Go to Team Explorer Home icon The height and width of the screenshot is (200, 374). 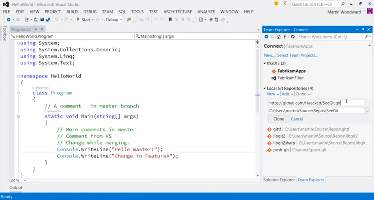click(278, 37)
